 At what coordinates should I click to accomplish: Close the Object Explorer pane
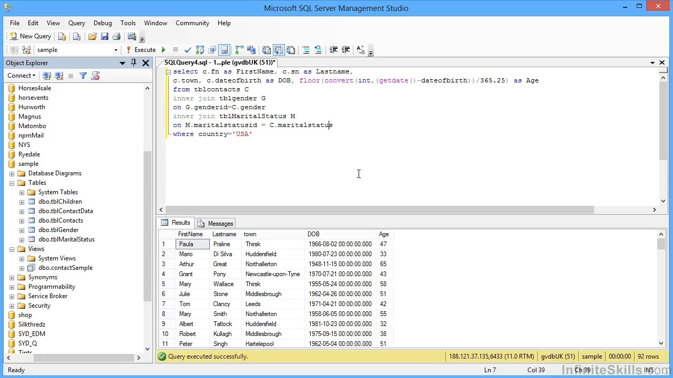pos(146,63)
